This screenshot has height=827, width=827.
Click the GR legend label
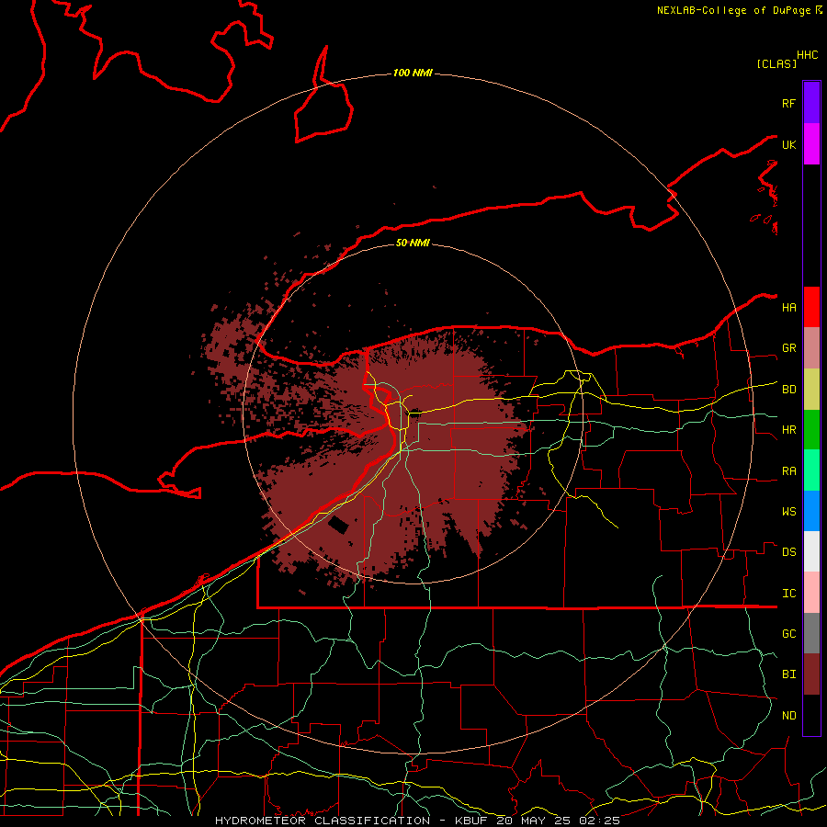click(788, 348)
